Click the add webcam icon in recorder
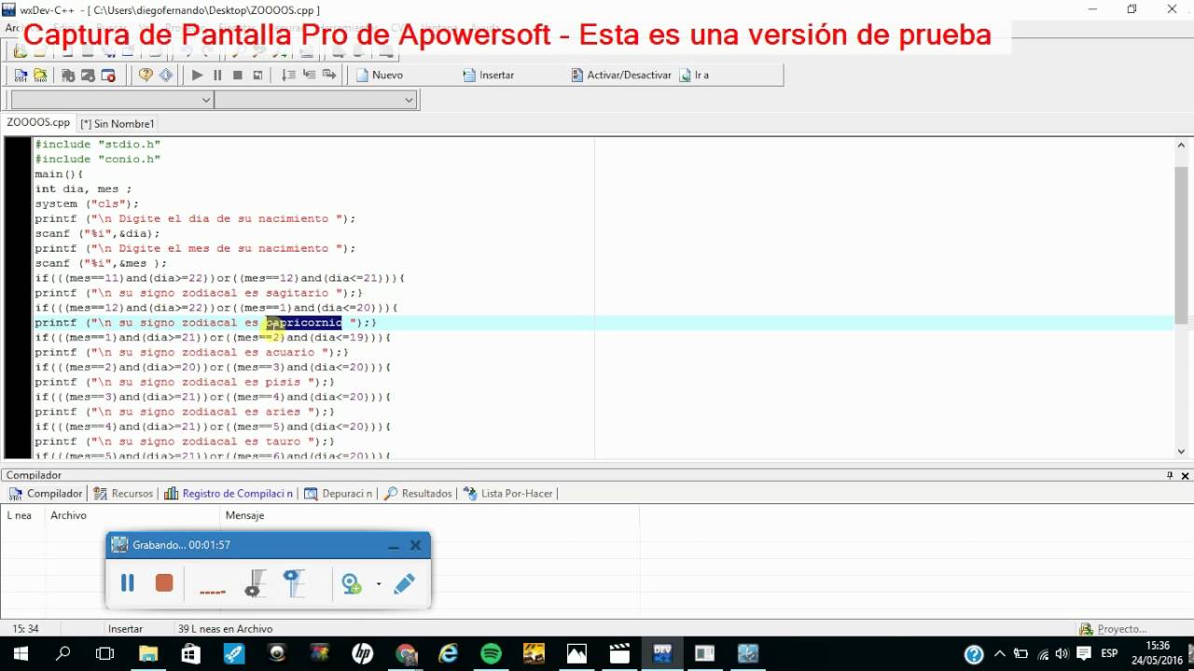The image size is (1194, 671). click(352, 584)
